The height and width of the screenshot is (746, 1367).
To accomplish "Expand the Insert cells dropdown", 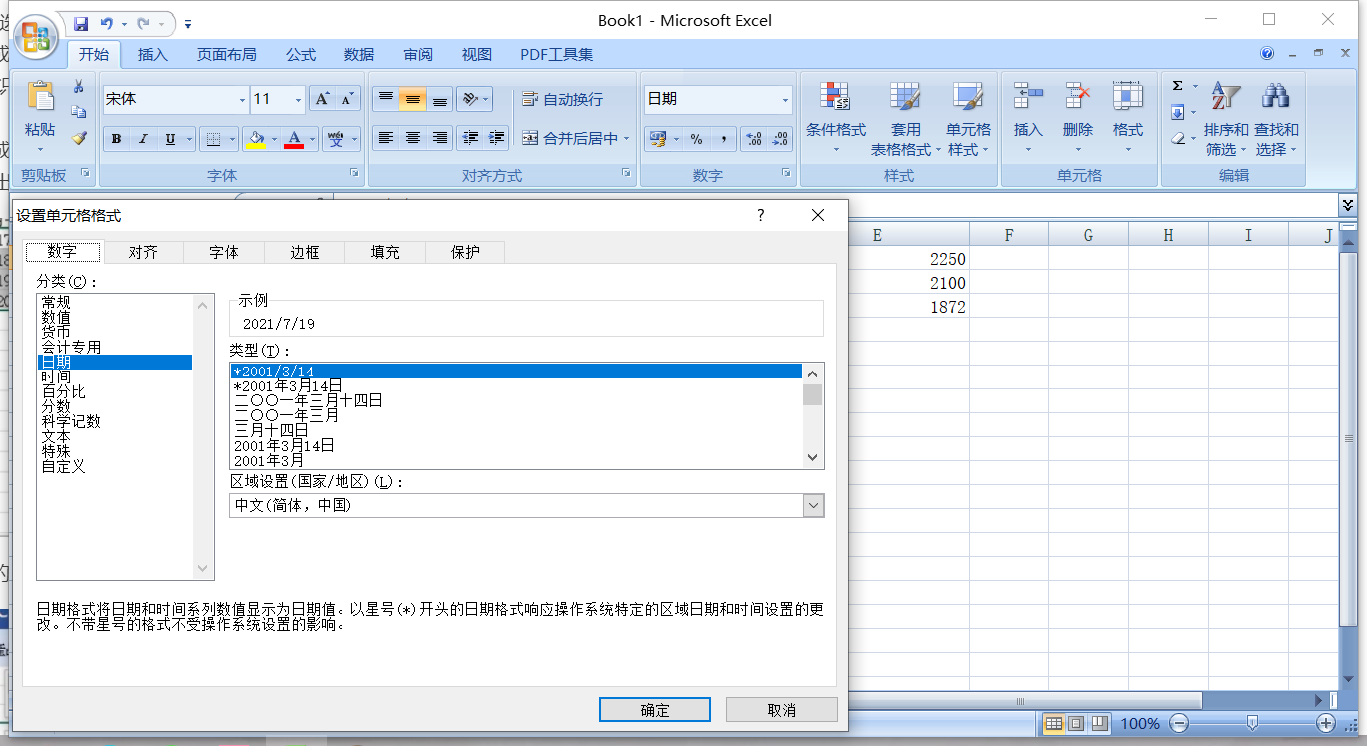I will pos(1027,150).
